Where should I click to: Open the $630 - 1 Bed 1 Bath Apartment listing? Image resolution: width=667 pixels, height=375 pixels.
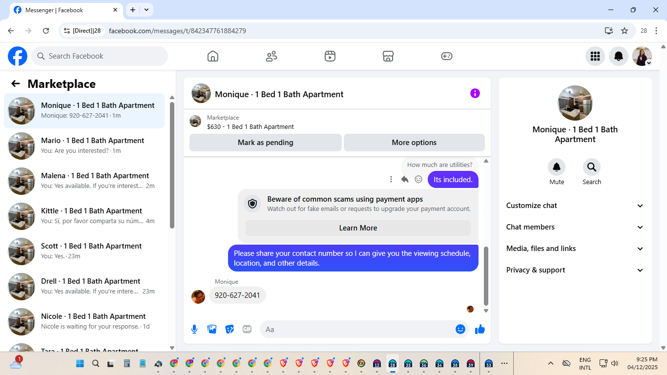250,126
